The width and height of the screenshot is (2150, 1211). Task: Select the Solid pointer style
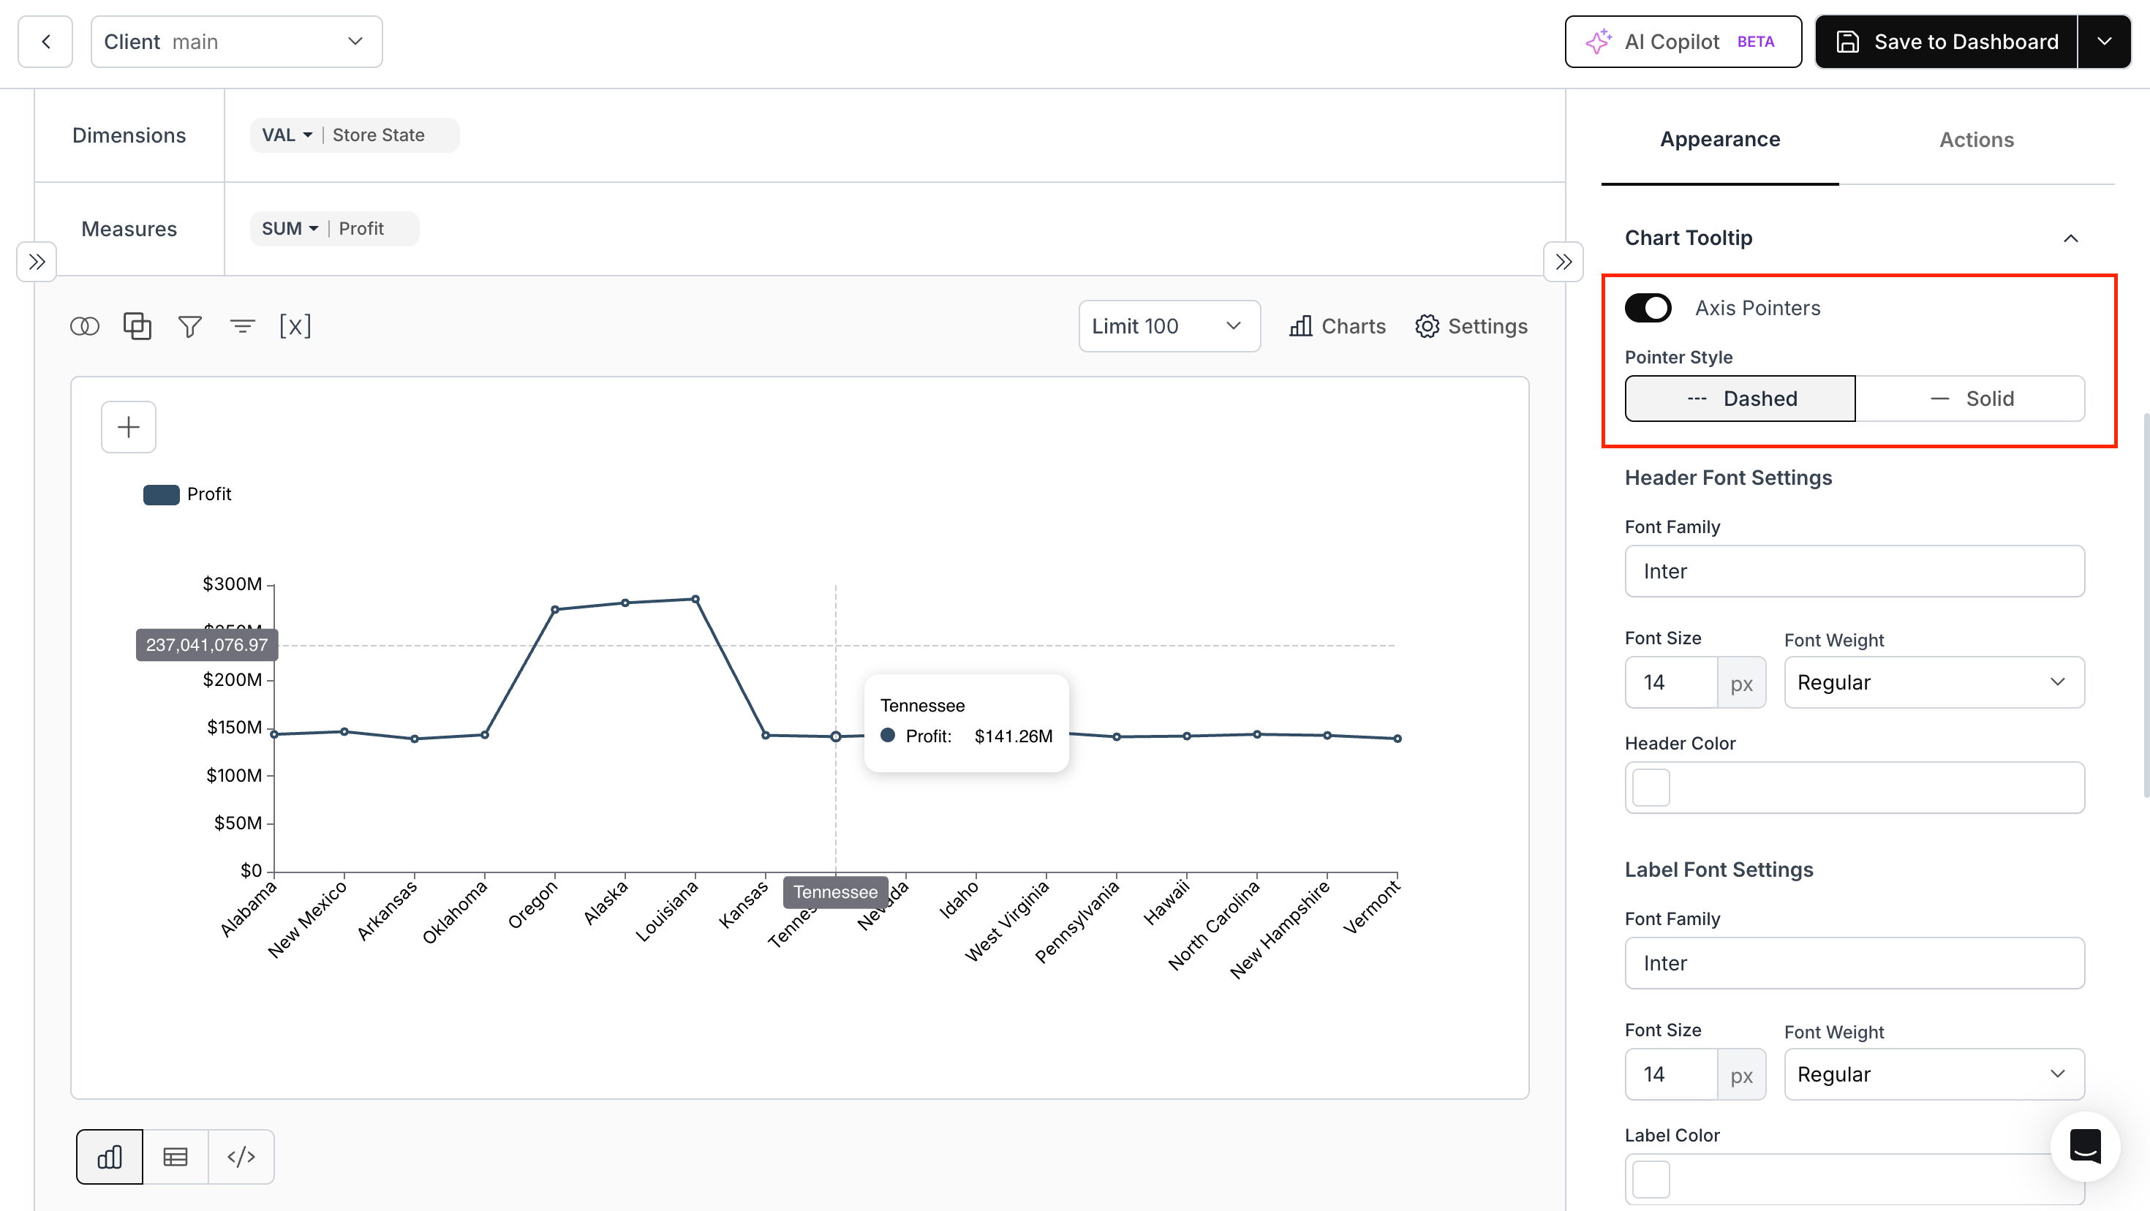(1969, 399)
